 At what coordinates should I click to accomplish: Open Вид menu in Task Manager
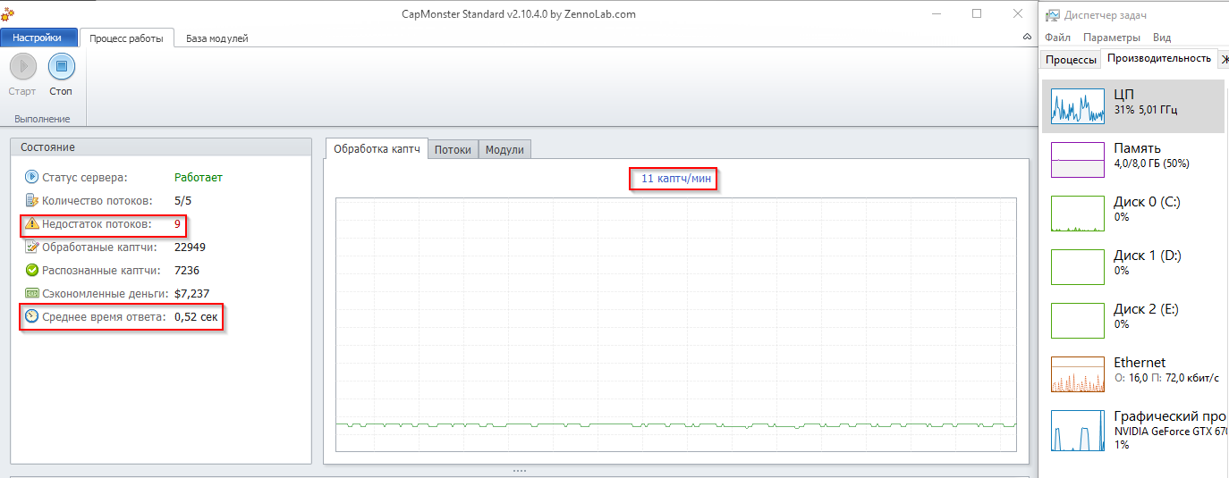[x=1162, y=38]
